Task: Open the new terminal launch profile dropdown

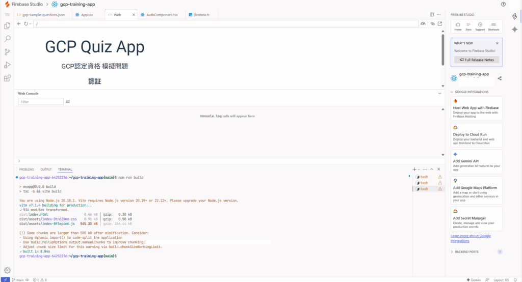Action: pyautogui.click(x=419, y=169)
